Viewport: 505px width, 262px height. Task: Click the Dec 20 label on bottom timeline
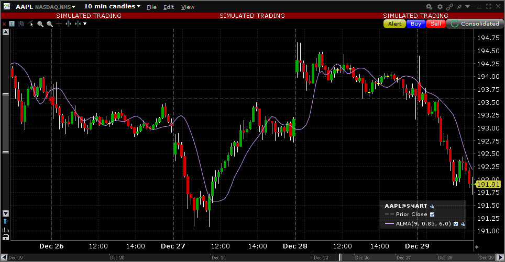pyautogui.click(x=117, y=258)
